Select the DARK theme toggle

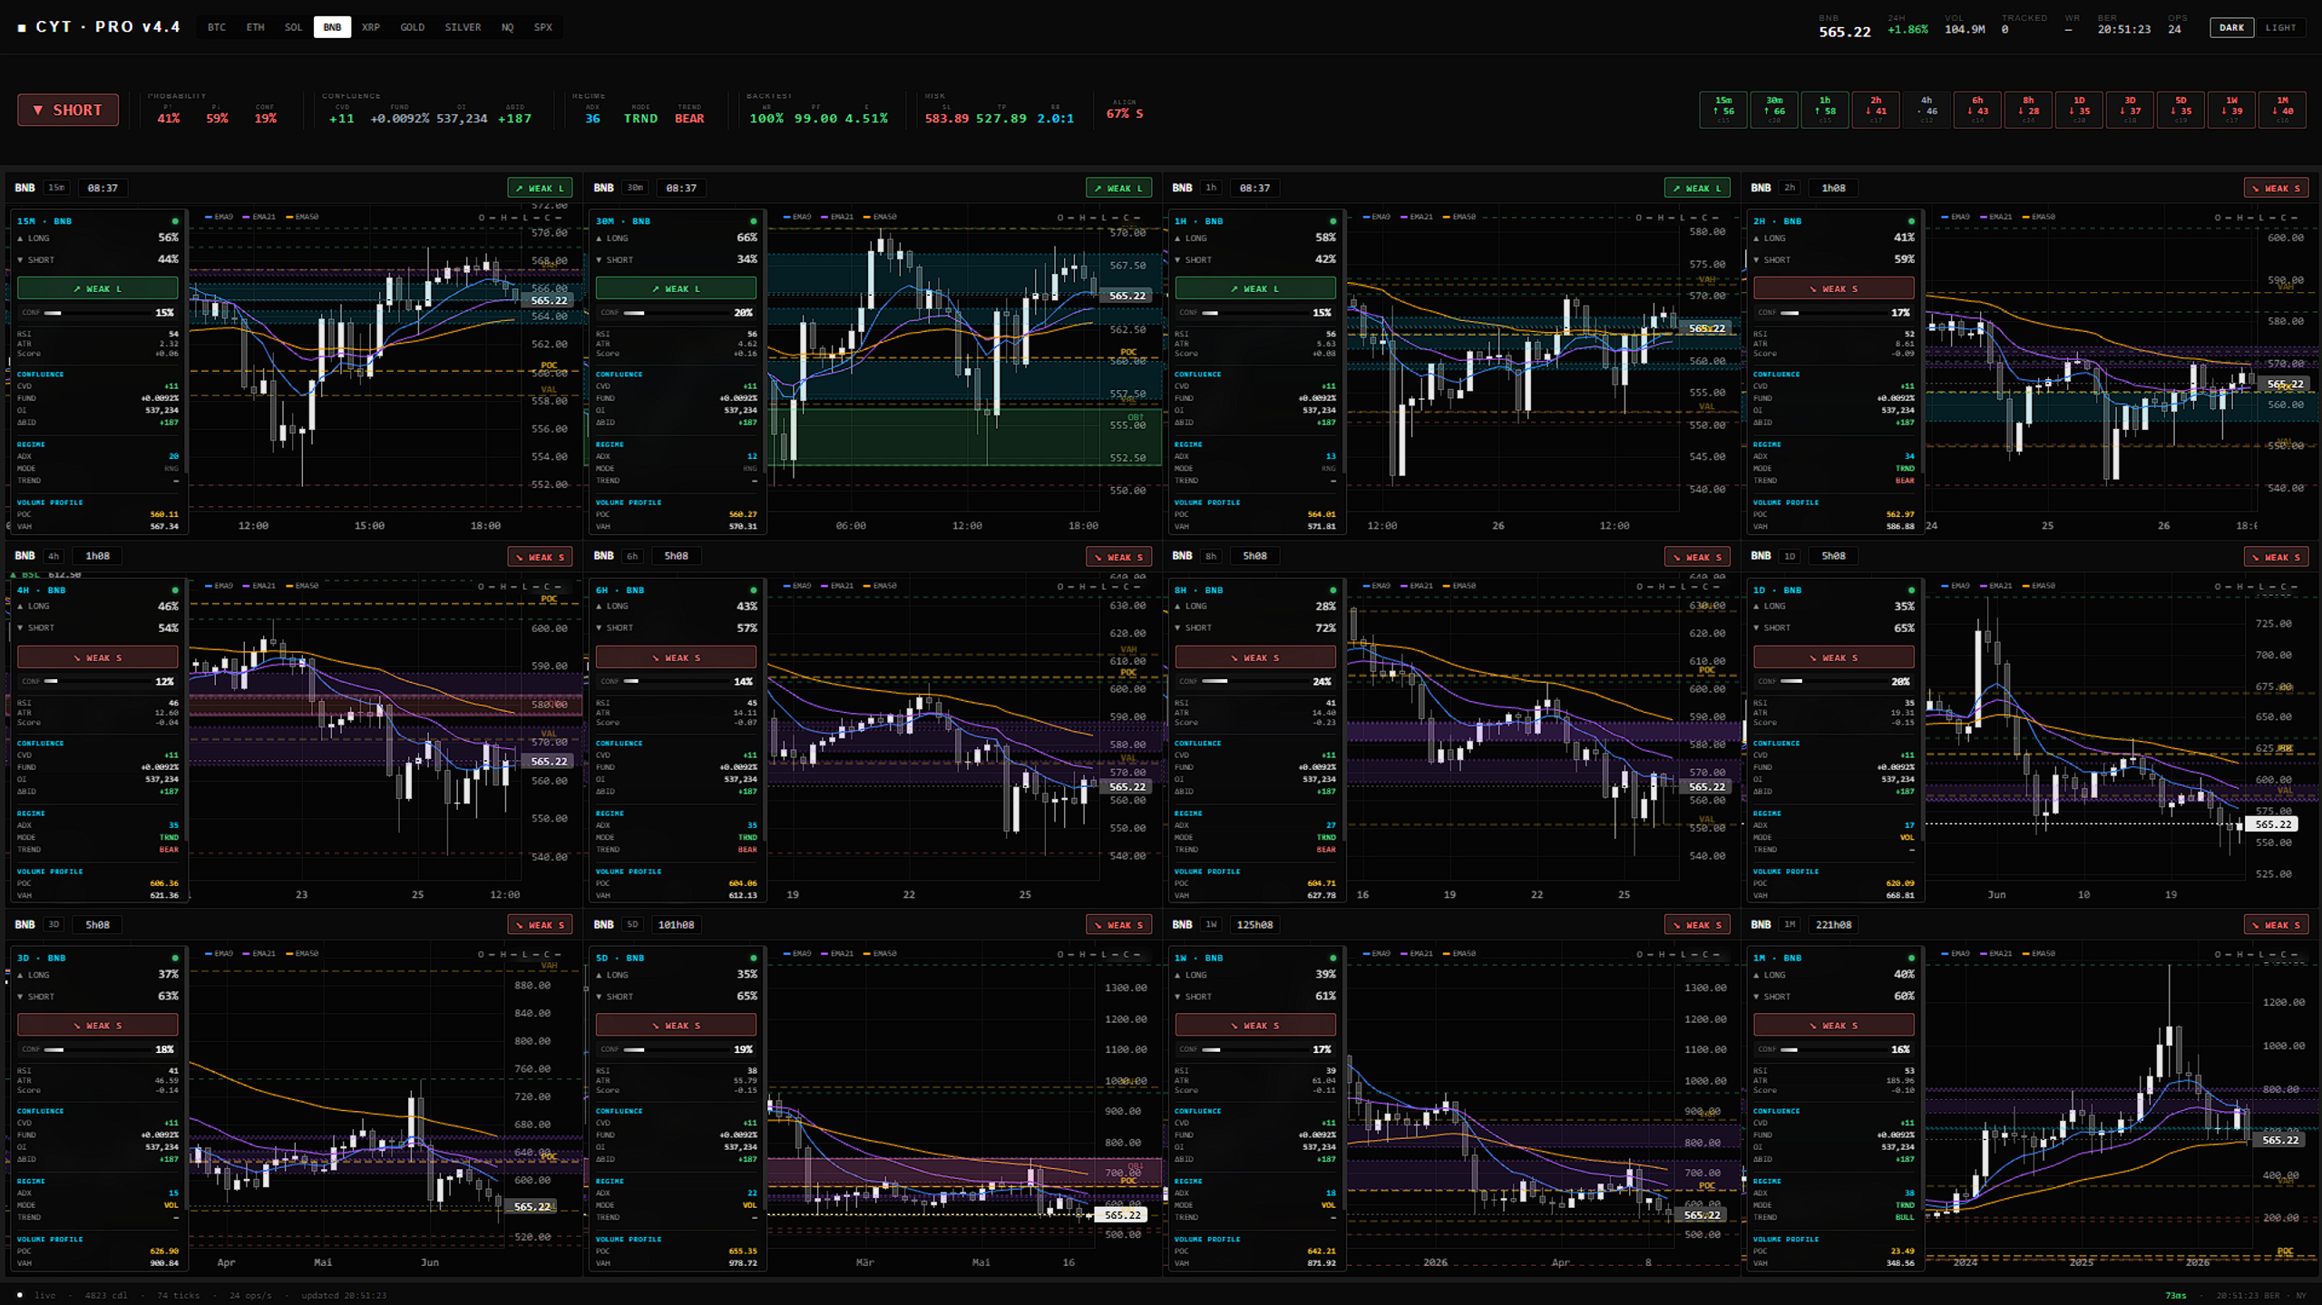click(x=2231, y=27)
